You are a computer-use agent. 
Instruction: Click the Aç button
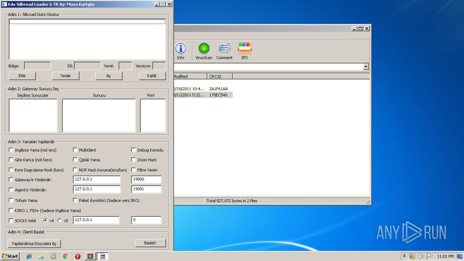click(109, 75)
